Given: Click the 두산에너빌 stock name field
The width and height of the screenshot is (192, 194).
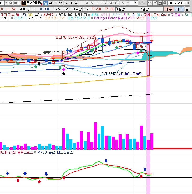Looking at the screenshot, I should click(x=34, y=3).
